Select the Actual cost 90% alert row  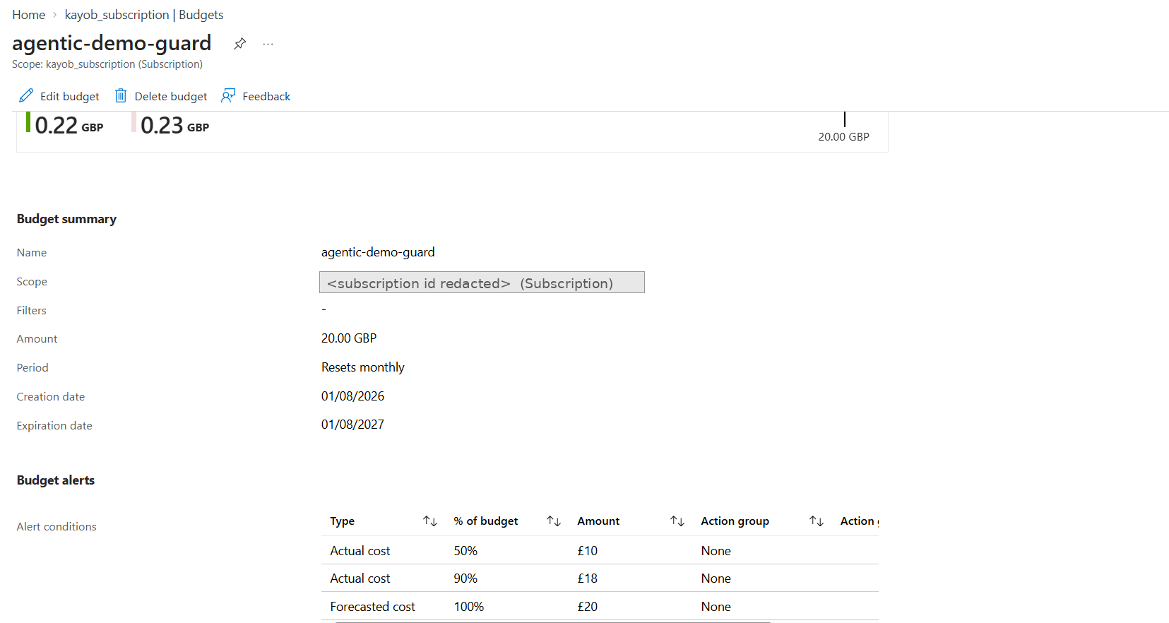(x=600, y=578)
